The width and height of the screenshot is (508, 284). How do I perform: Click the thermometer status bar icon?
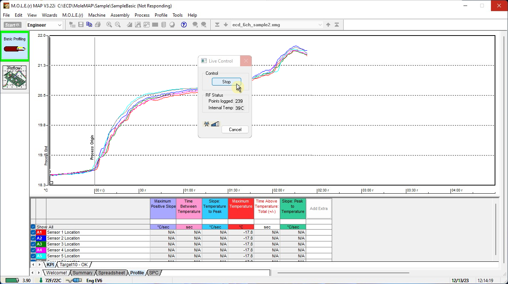[x=40, y=280]
